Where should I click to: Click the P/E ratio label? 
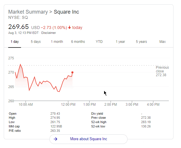pos(15,131)
